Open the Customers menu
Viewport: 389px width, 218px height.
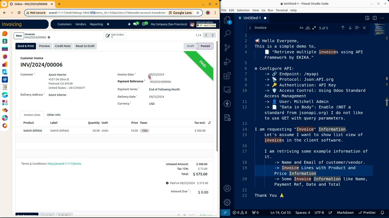pos(64,24)
